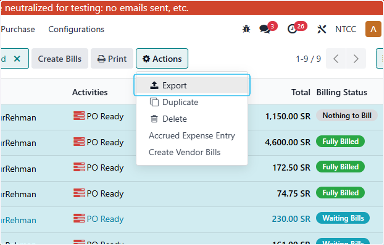Open the Actions dropdown

(162, 59)
